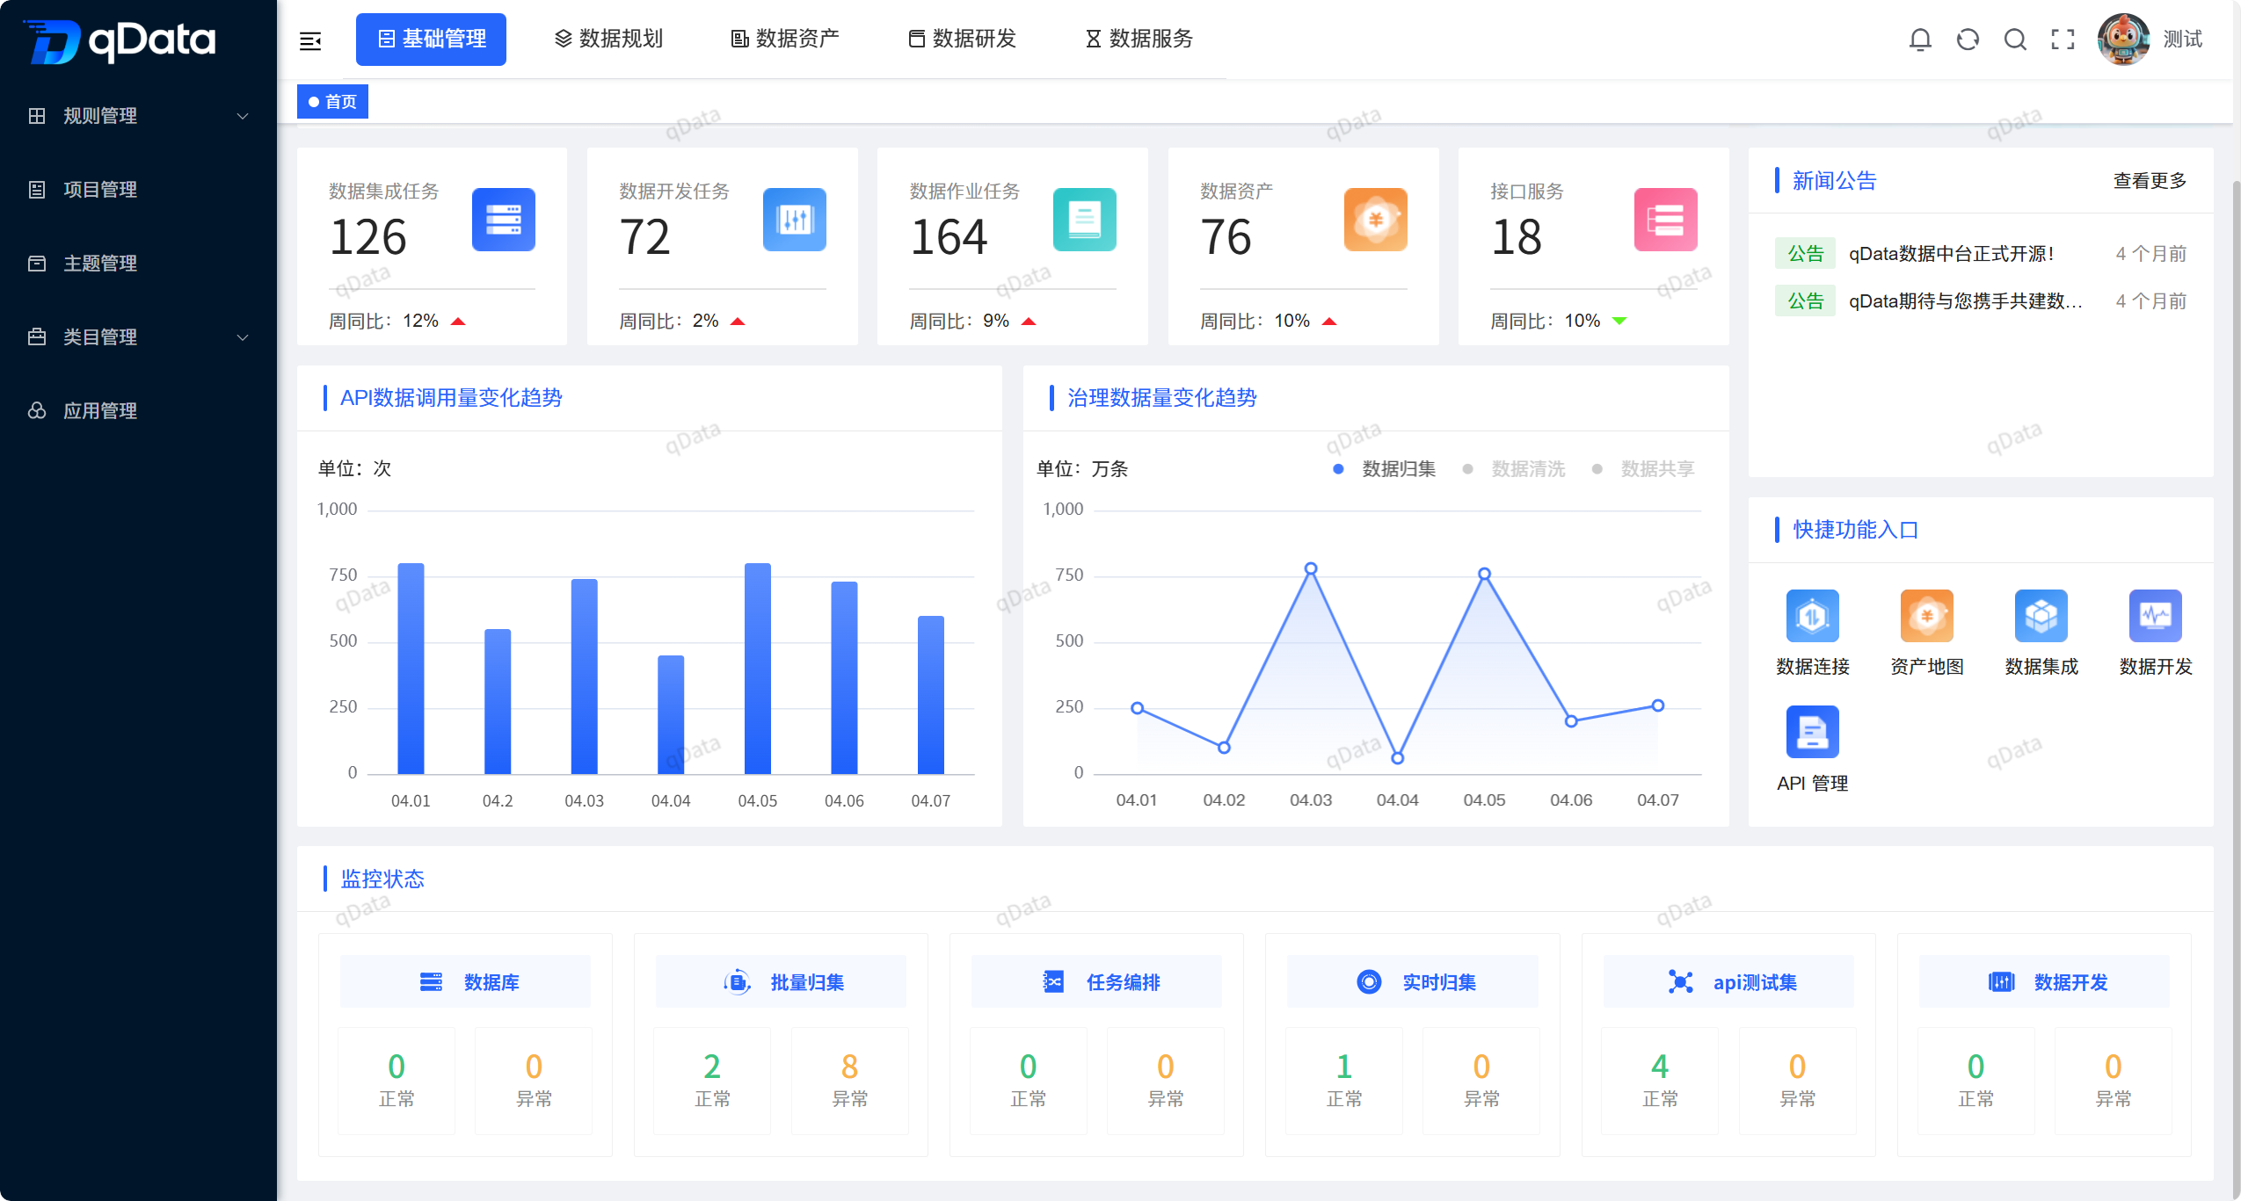Collapse the sidebar with the hamburger icon
Image resolution: width=2241 pixels, height=1201 pixels.
310,40
